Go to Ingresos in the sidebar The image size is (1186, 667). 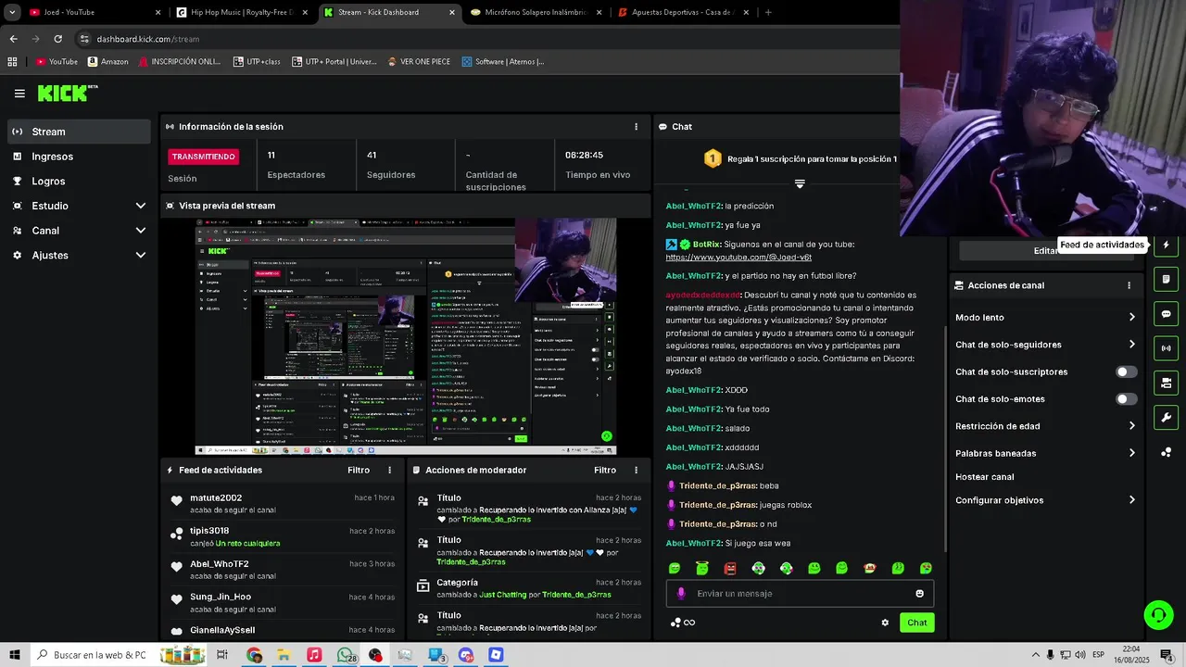coord(79,157)
